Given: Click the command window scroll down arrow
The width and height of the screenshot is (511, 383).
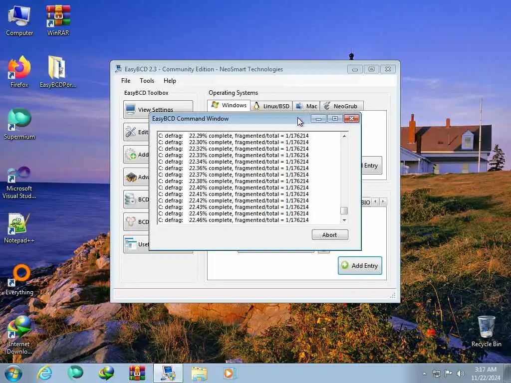Looking at the screenshot, I should point(344,220).
